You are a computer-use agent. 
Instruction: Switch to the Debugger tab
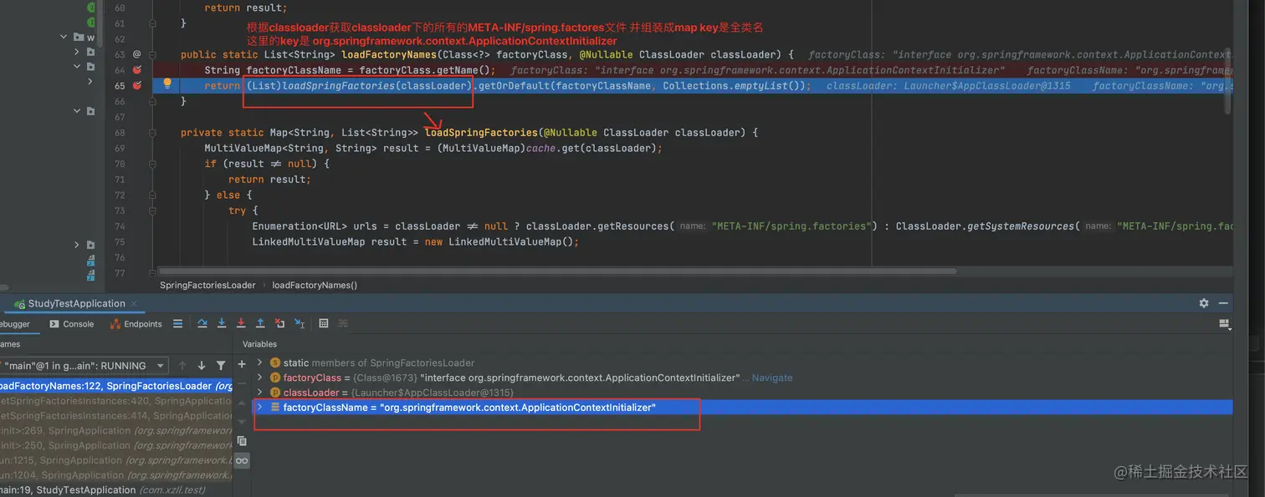pyautogui.click(x=15, y=324)
